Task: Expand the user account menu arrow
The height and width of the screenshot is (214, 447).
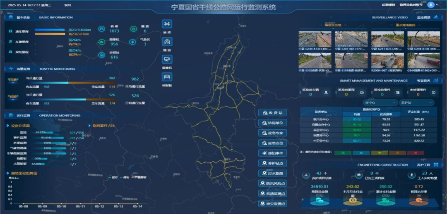Action: (437, 5)
